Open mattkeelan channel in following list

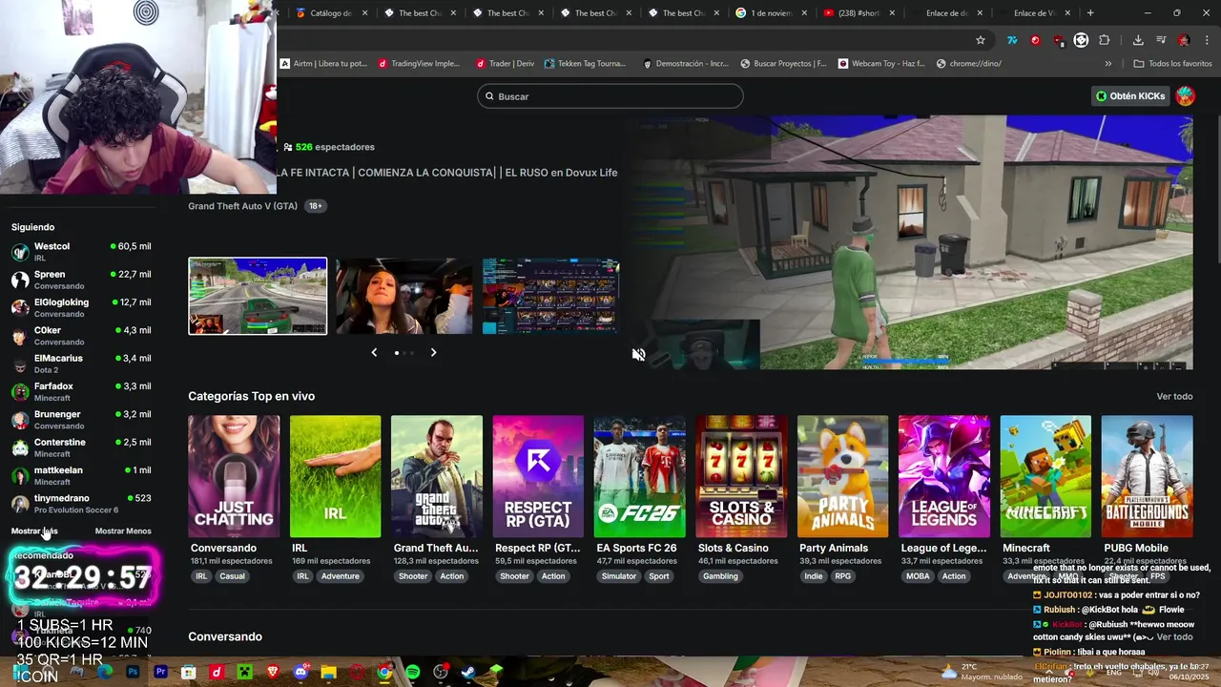(x=81, y=475)
